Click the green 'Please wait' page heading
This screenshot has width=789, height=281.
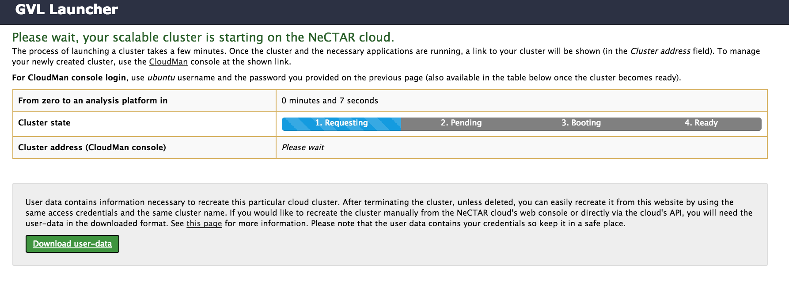[203, 37]
